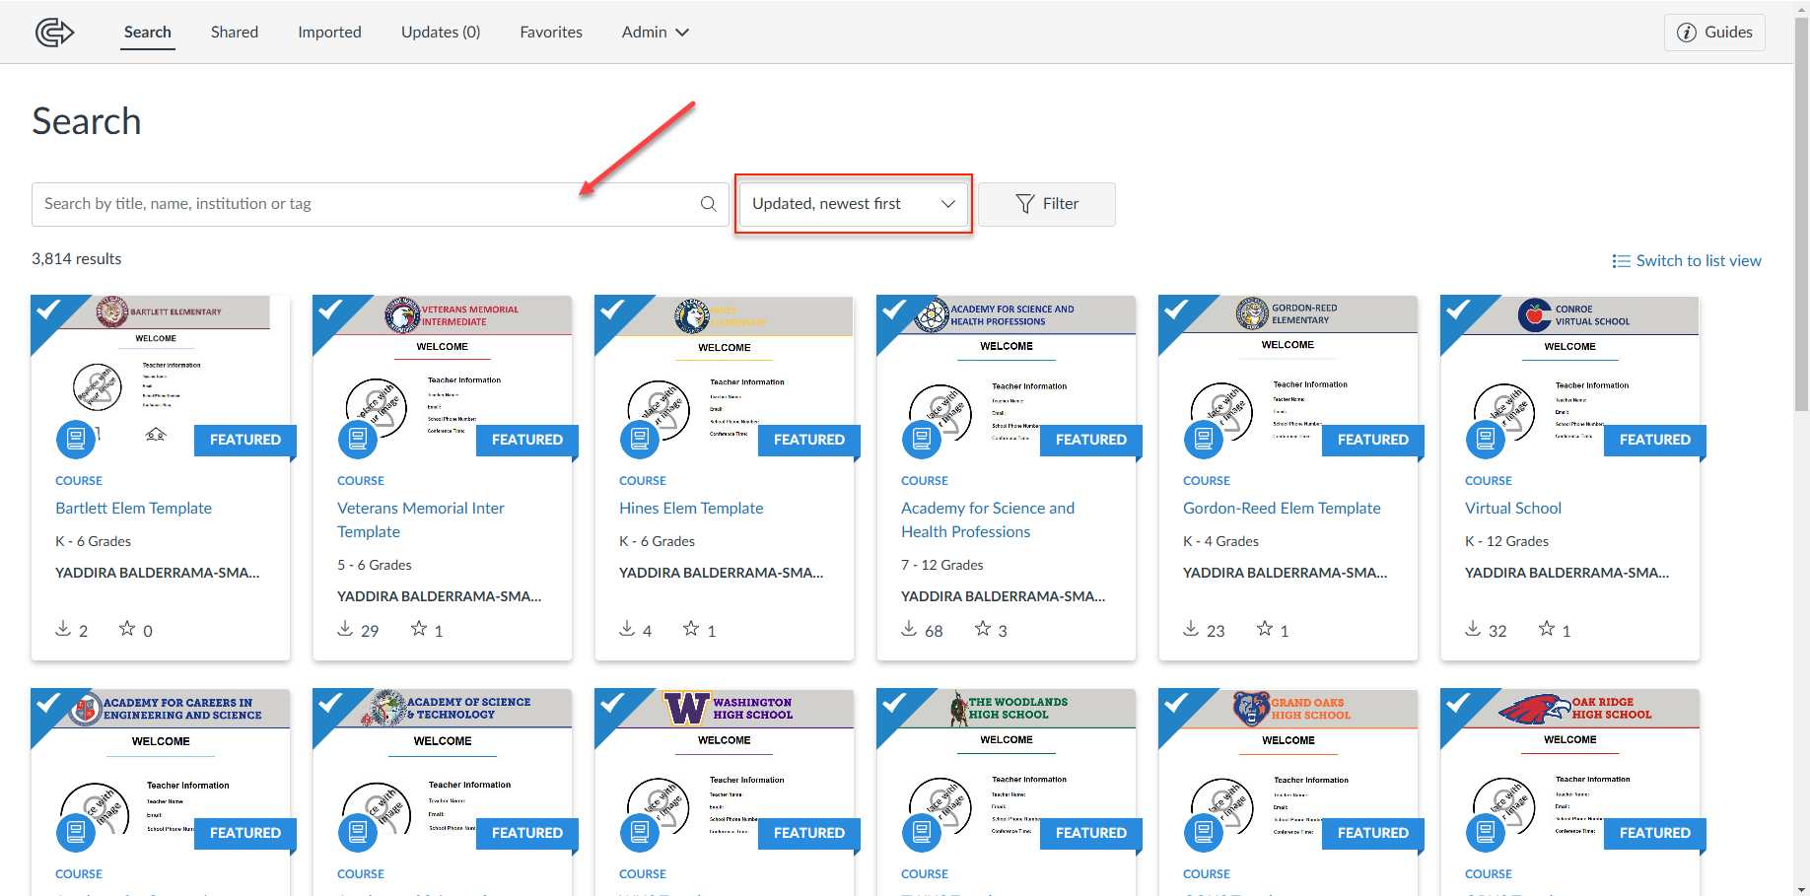This screenshot has height=896, width=1810.
Task: Open the Filter options
Action: 1046,204
